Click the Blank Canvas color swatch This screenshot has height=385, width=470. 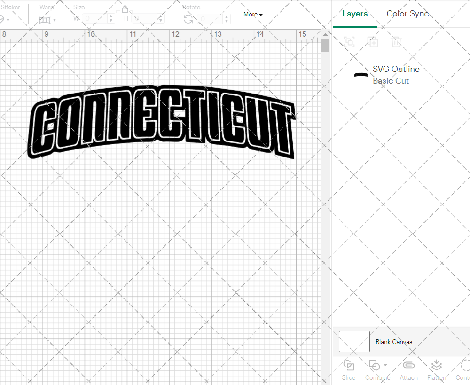pyautogui.click(x=353, y=342)
